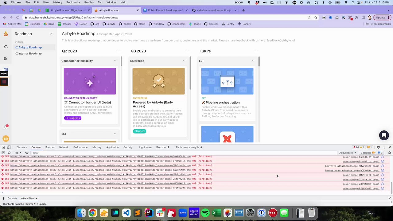Open the Profiles menu
The height and width of the screenshot is (221, 393).
point(89,2)
